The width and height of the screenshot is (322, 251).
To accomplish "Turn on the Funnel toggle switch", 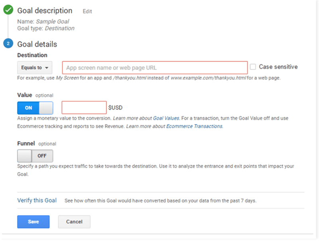I will [35, 156].
